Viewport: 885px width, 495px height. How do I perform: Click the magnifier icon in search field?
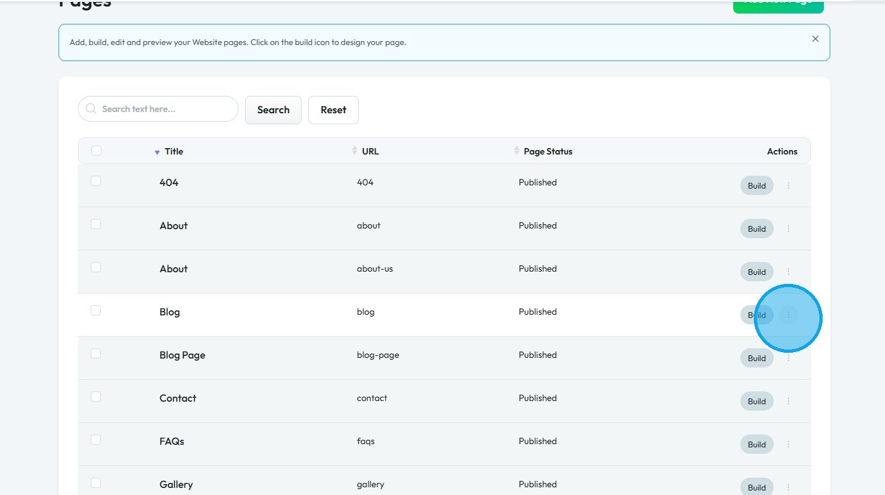click(91, 109)
